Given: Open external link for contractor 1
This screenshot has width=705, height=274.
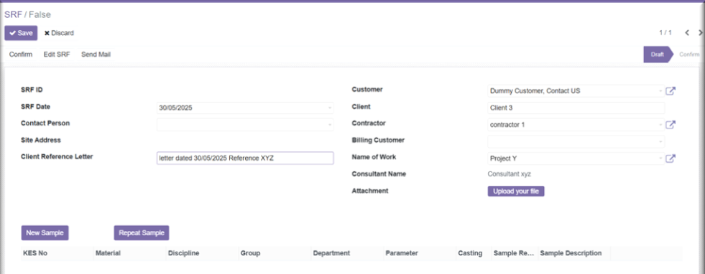Looking at the screenshot, I should point(671,125).
